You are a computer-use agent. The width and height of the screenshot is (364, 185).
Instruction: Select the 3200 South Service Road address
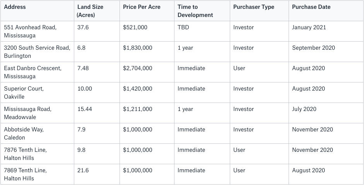click(x=37, y=52)
